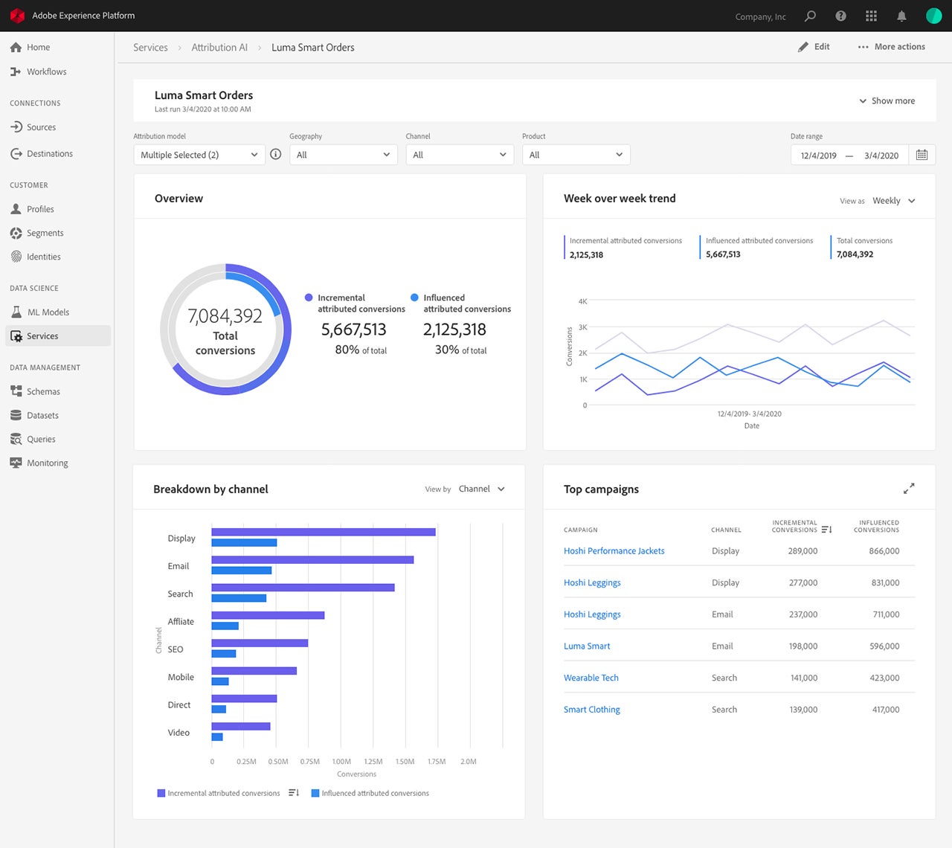952x848 pixels.
Task: Click Incremental Conversions column sort icon
Action: click(826, 530)
